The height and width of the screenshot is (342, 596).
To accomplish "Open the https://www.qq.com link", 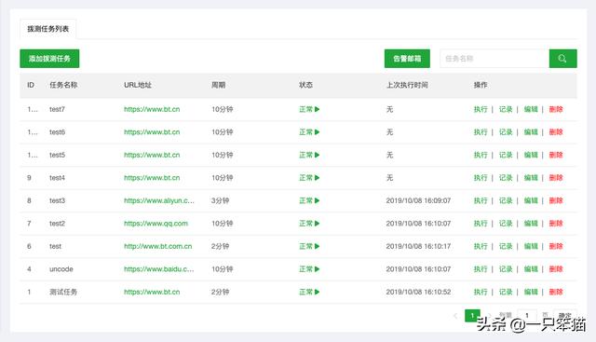I will [156, 224].
